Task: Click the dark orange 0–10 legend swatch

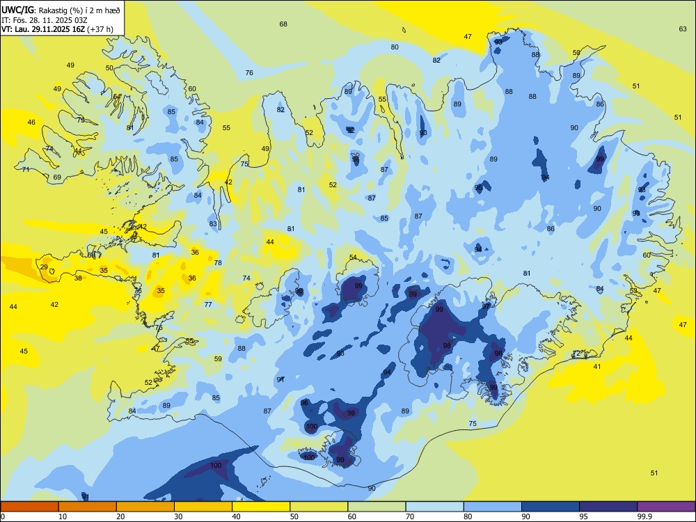Action: [29, 507]
